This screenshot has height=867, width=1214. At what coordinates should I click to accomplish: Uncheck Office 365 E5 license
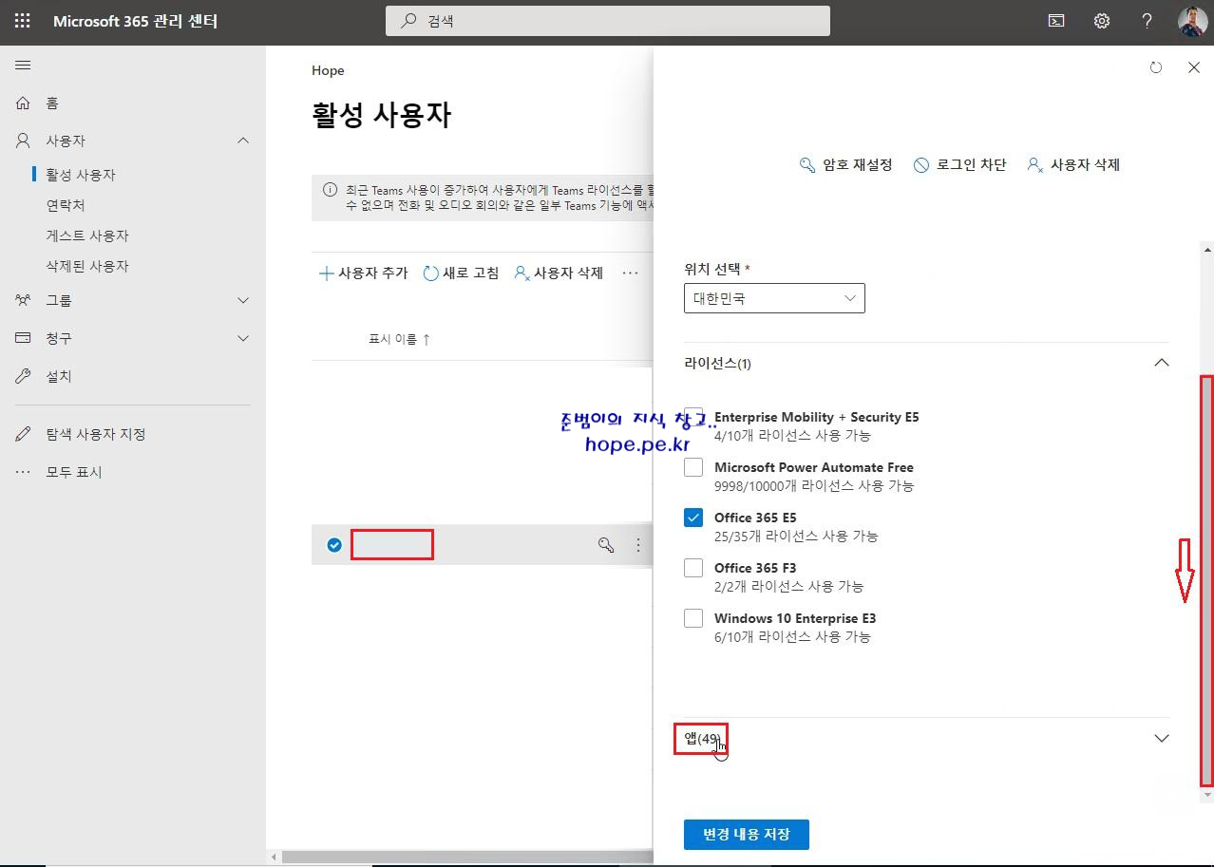(x=693, y=518)
